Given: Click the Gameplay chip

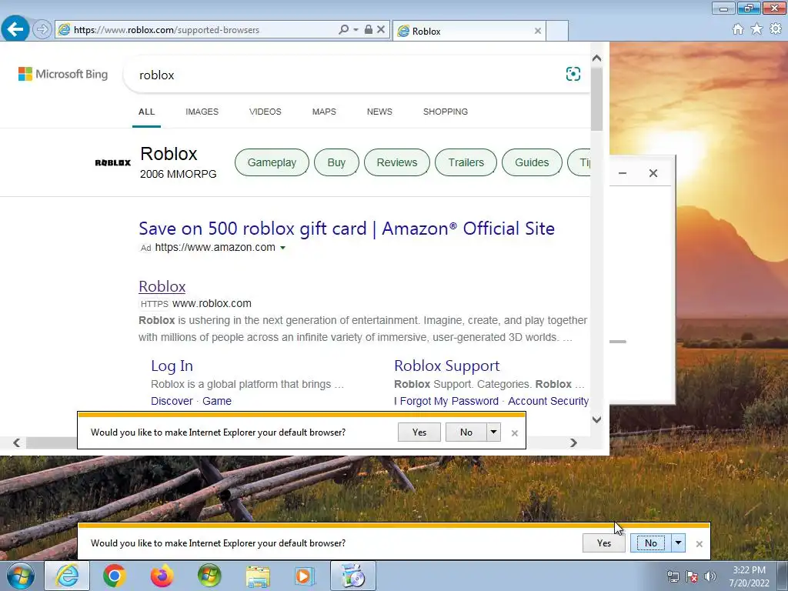Looking at the screenshot, I should [x=272, y=162].
